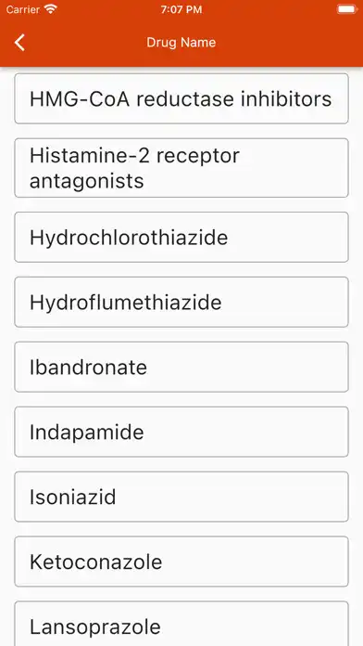
Task: Tap the word antagonists in Histamine-2 item
Action: [x=87, y=181]
